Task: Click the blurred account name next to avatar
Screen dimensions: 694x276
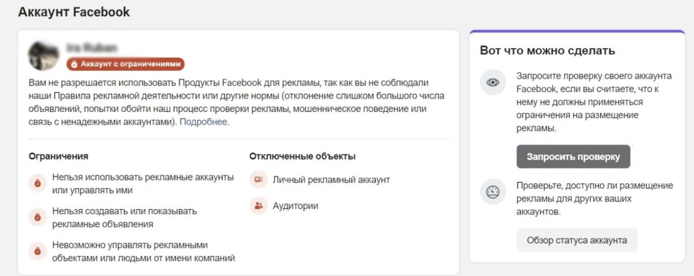Action: point(91,48)
